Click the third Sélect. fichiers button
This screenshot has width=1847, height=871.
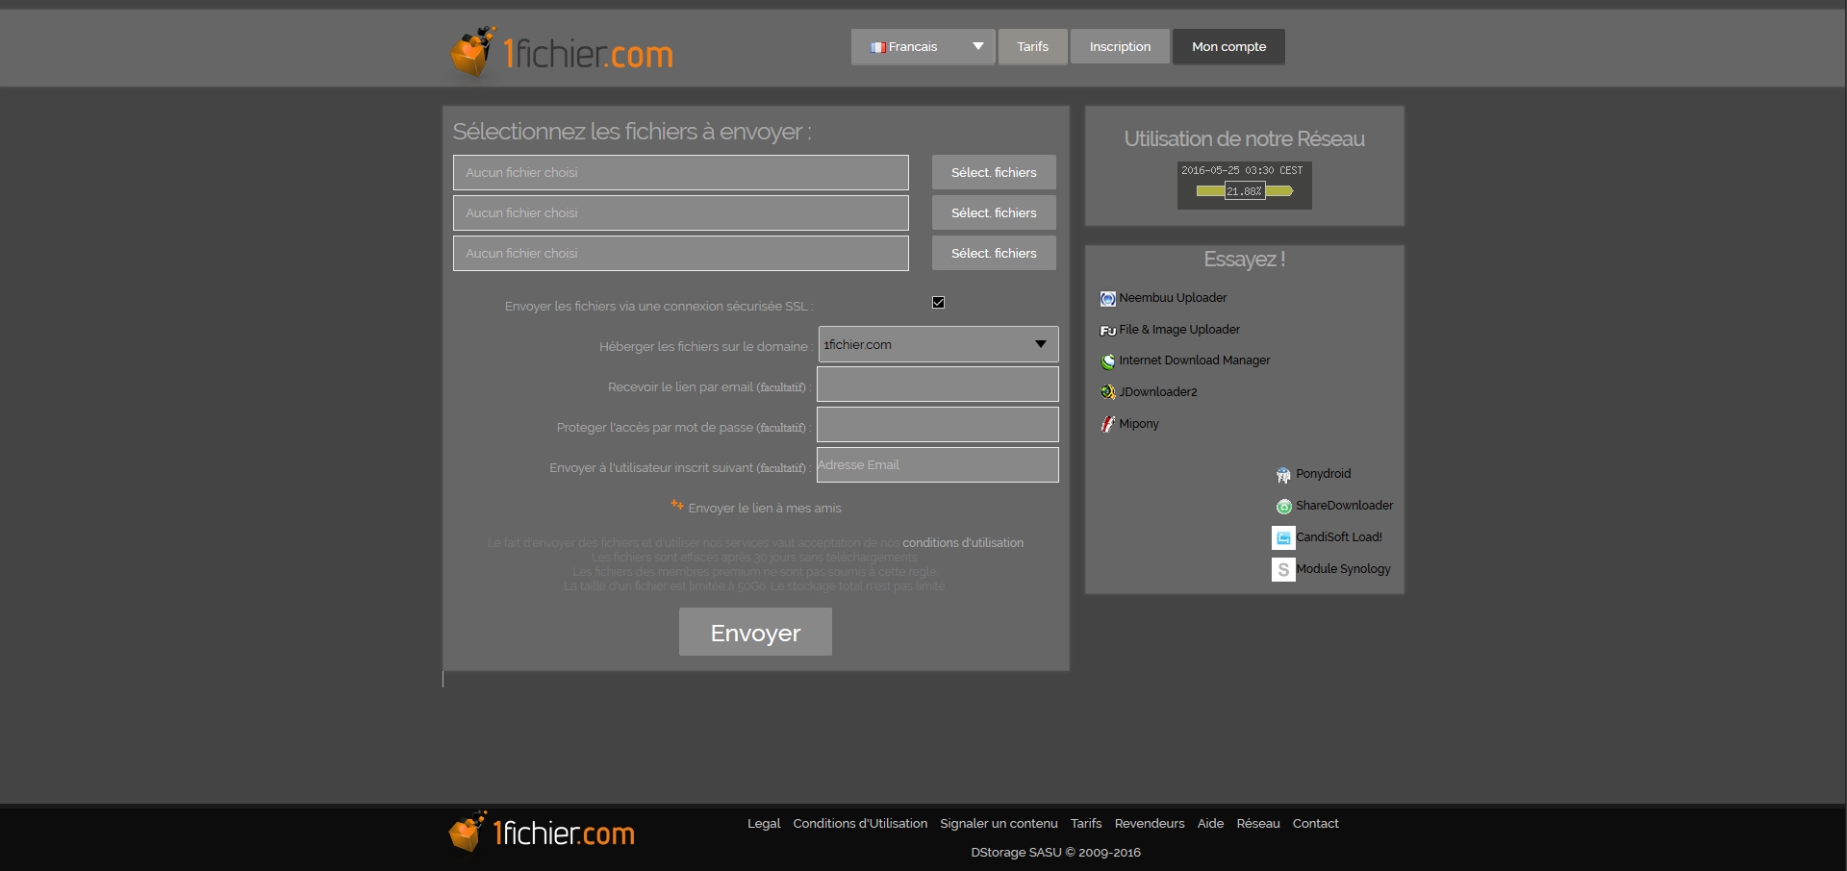[x=994, y=253]
